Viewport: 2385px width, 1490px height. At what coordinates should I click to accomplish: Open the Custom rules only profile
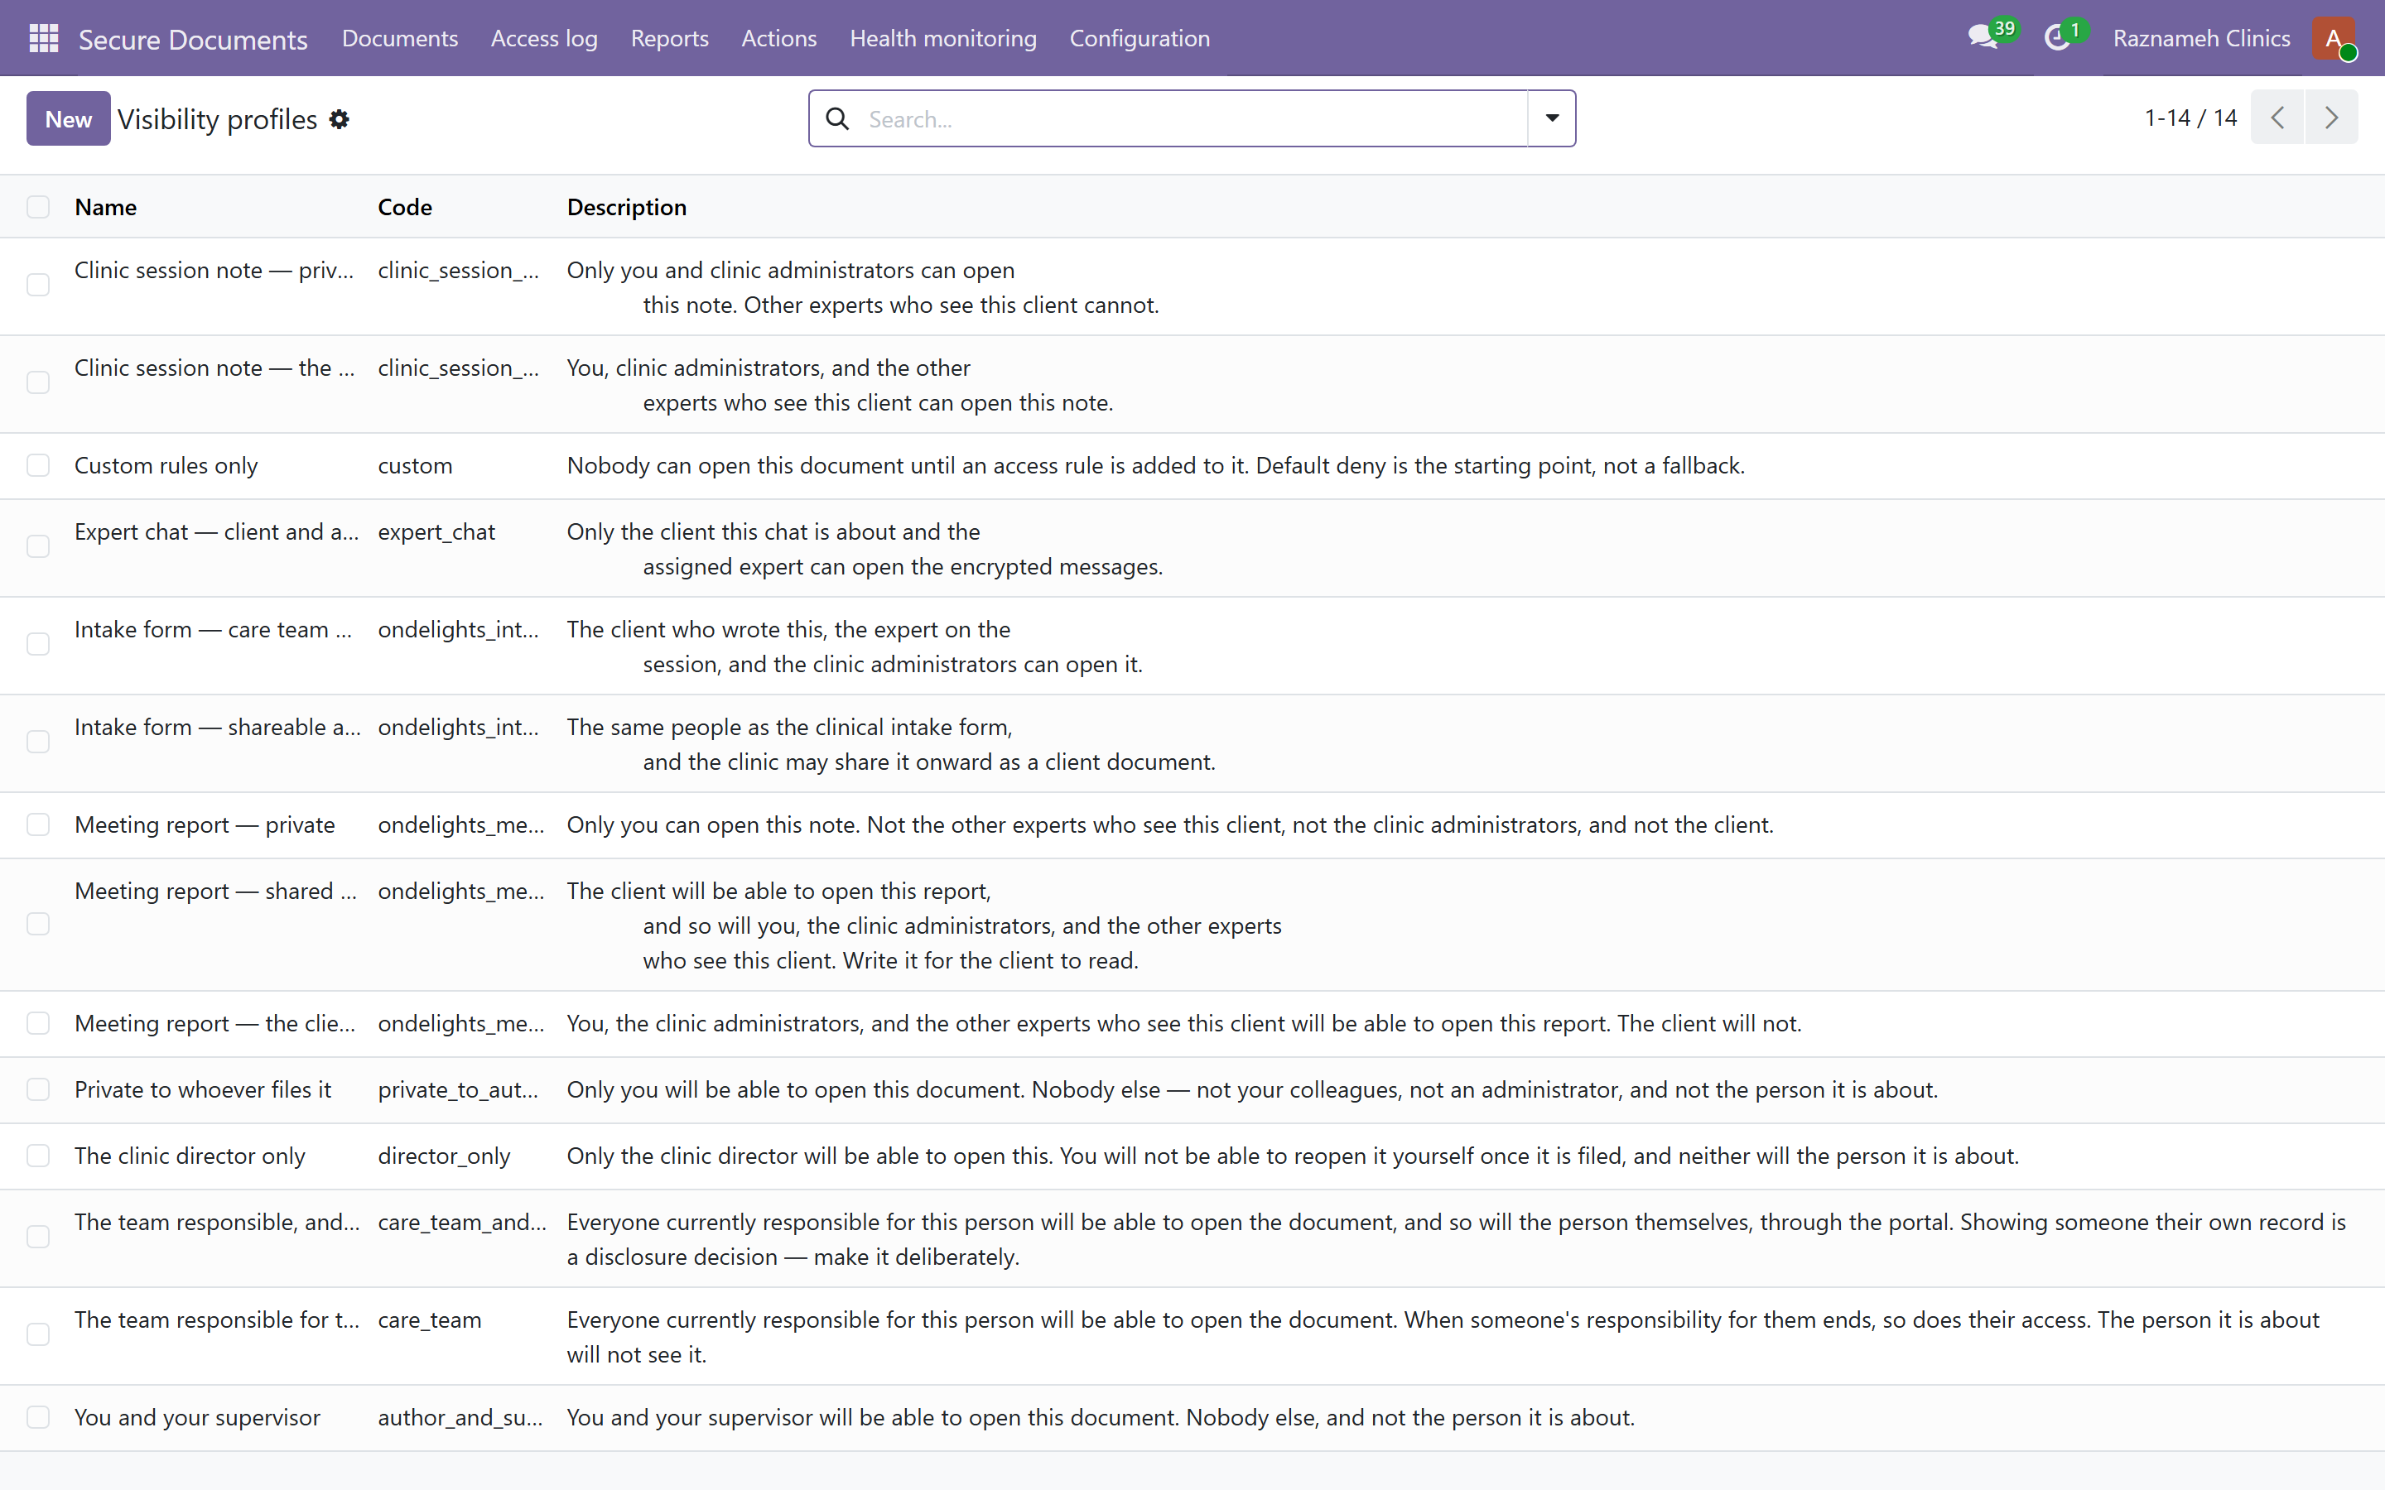166,465
